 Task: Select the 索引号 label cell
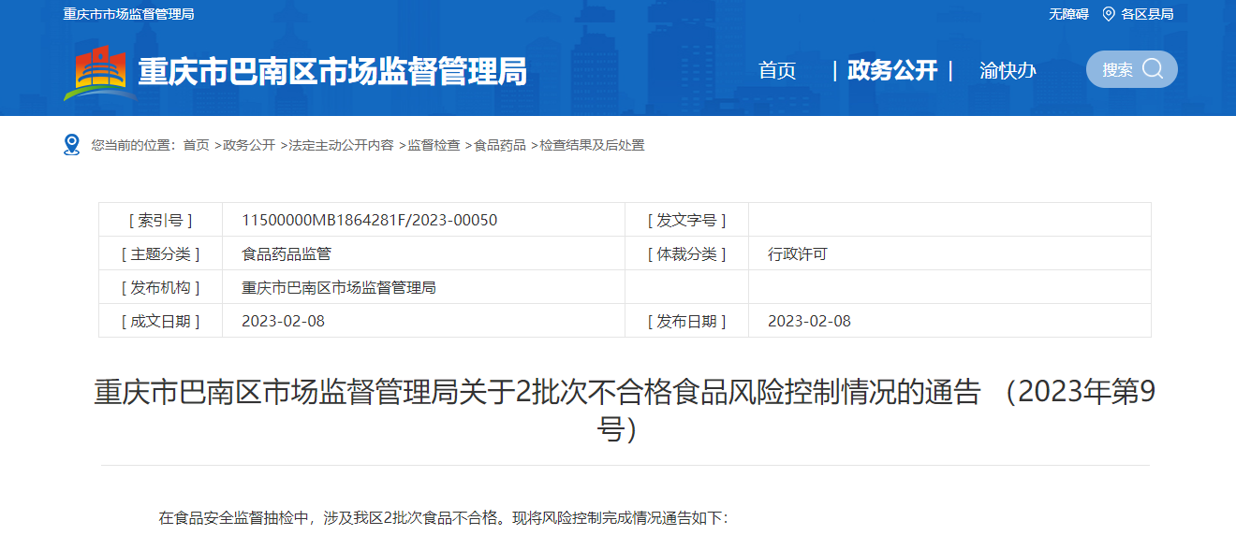pyautogui.click(x=160, y=220)
